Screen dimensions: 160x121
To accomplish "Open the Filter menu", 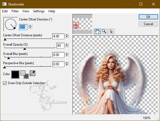I will coord(15,11).
